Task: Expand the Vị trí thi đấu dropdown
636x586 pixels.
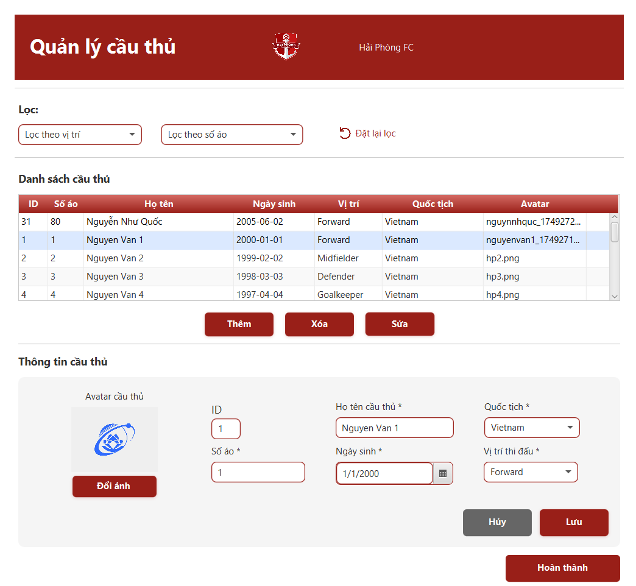Action: (530, 472)
